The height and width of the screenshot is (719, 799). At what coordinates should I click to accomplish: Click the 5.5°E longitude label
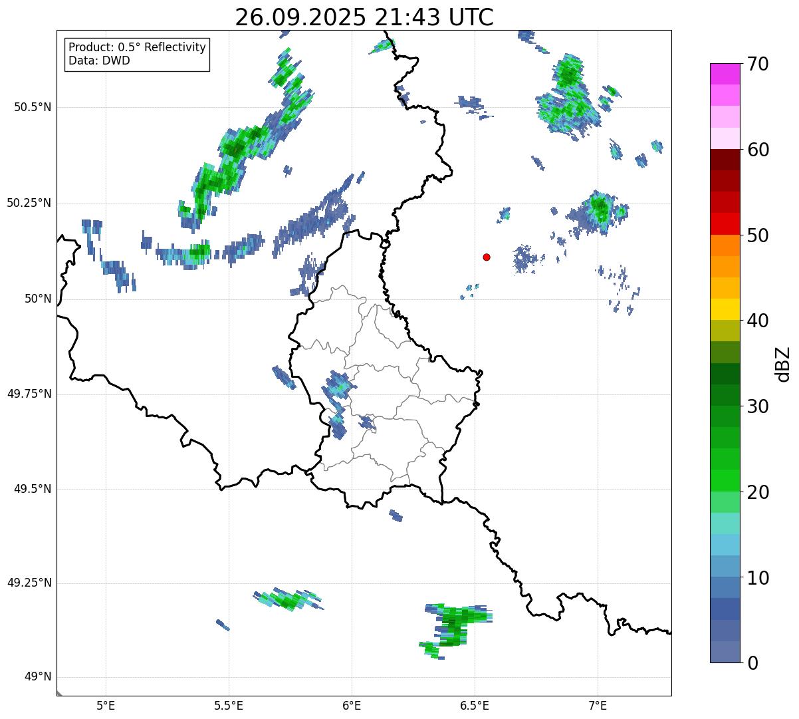point(229,705)
